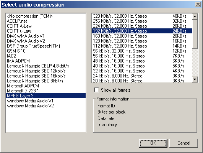
Task: Choose 160 kBit/s, 32,000 Hz, Stereo format
Action: click(x=142, y=36)
